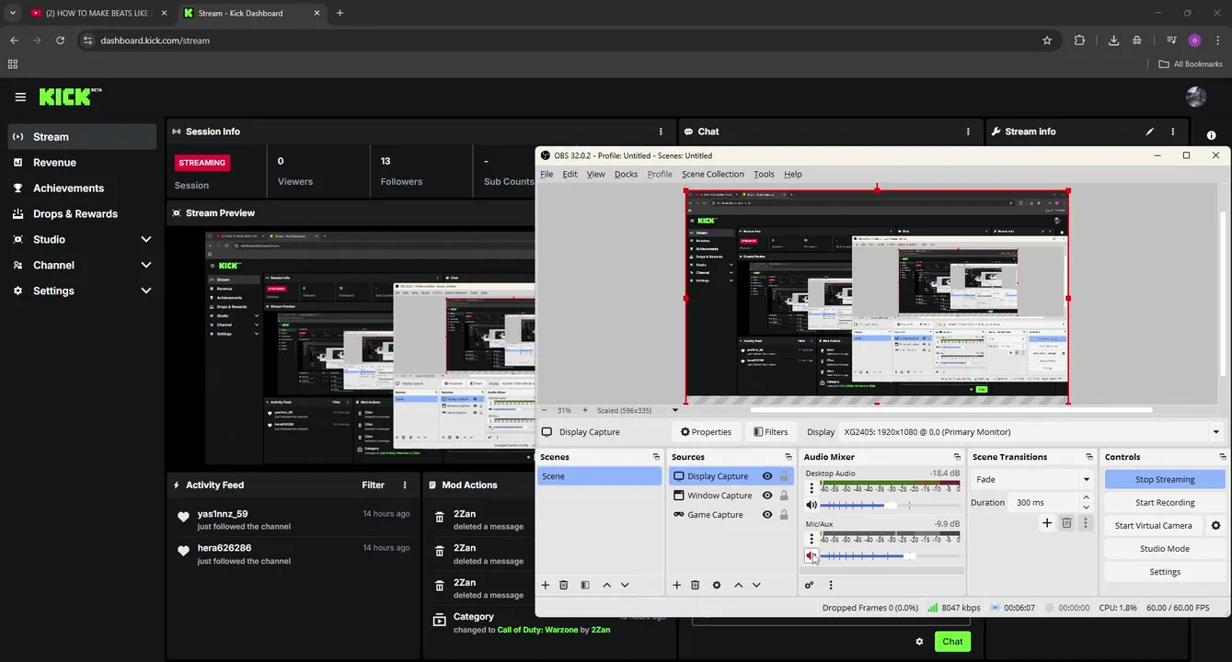Toggle visibility of Display Capture source
The height and width of the screenshot is (662, 1232).
(x=767, y=476)
